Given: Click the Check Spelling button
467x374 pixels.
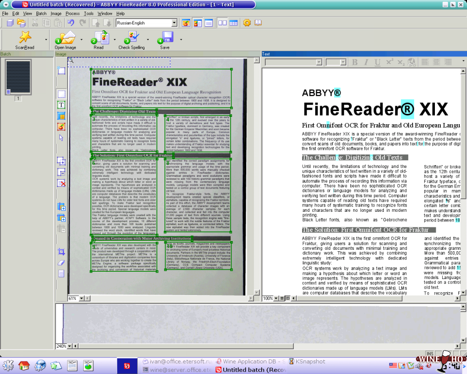Looking at the screenshot, I should [132, 37].
